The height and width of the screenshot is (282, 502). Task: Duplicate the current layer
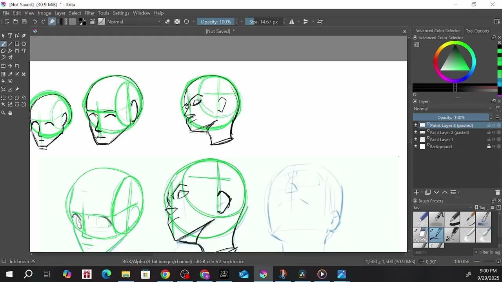point(428,192)
